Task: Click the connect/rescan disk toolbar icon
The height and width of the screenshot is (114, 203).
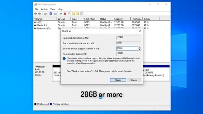Action: click(x=61, y=14)
